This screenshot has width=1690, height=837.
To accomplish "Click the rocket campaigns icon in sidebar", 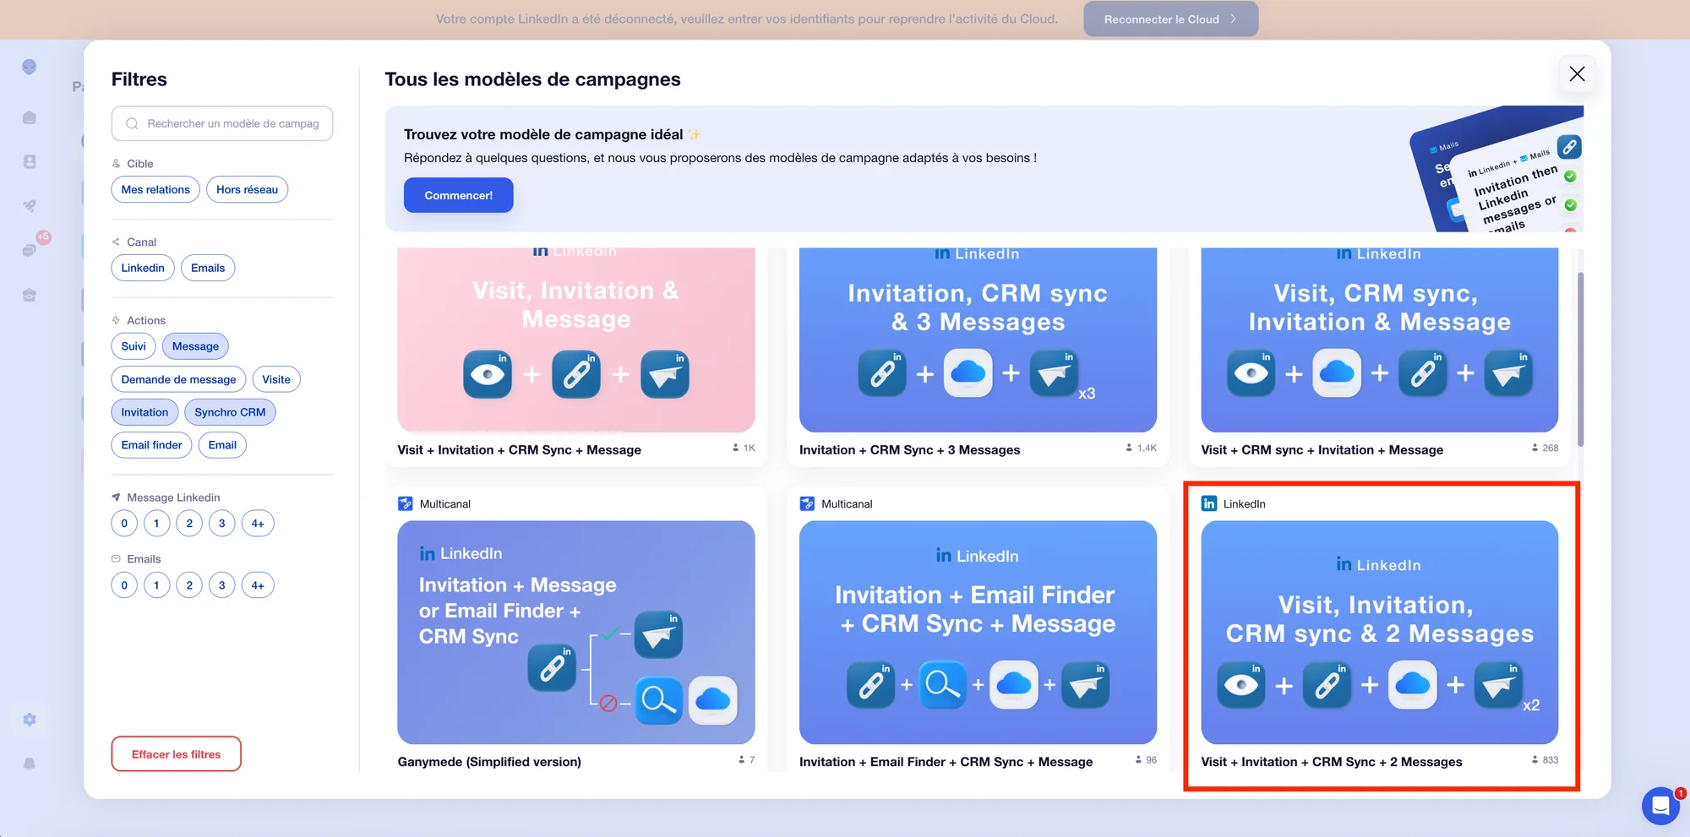I will tap(30, 205).
